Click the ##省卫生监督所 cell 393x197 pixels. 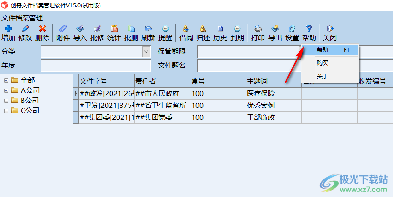tap(162, 105)
